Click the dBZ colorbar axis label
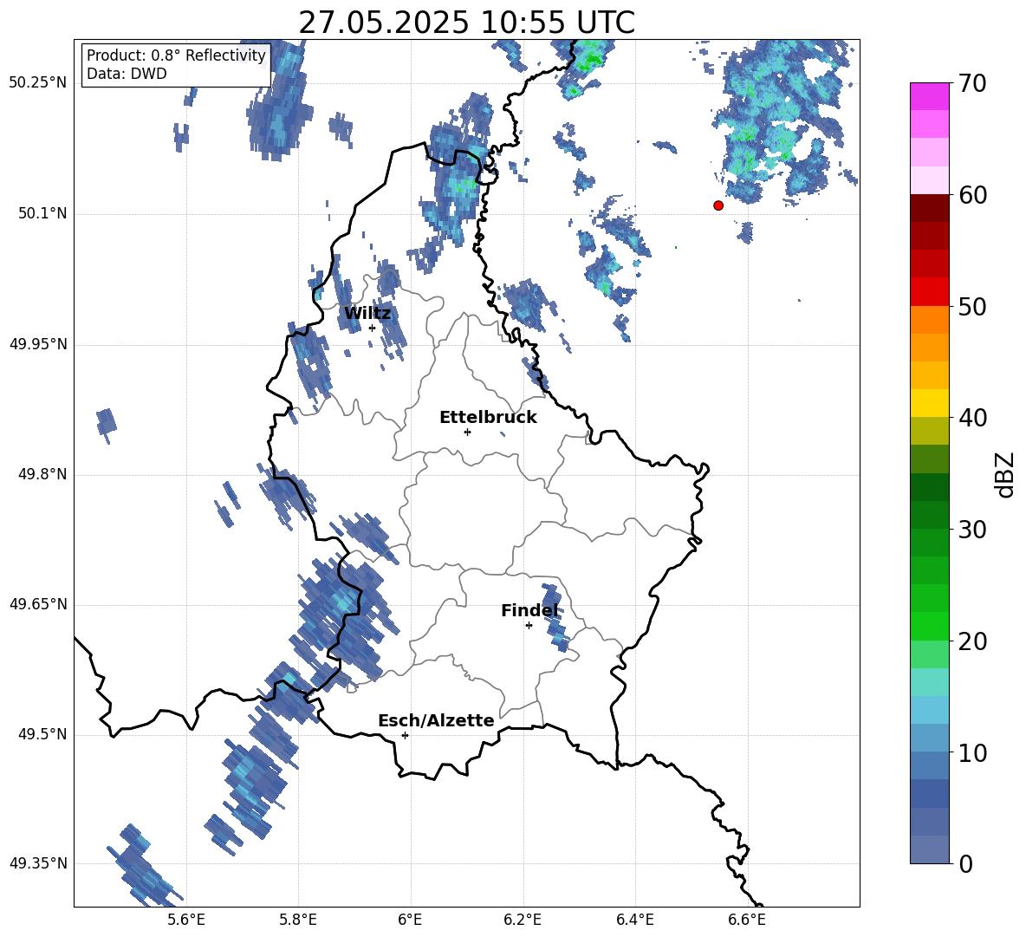The image size is (1026, 937). [x=1006, y=474]
